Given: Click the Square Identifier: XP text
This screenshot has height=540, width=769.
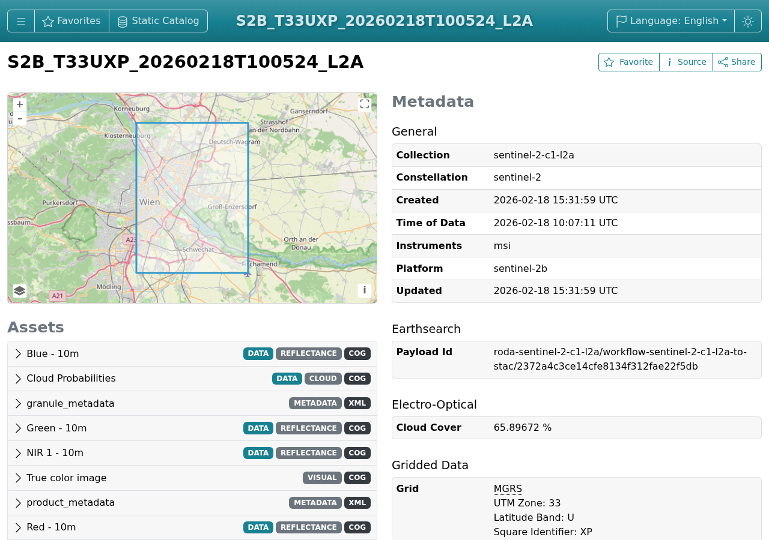Looking at the screenshot, I should pos(543,532).
